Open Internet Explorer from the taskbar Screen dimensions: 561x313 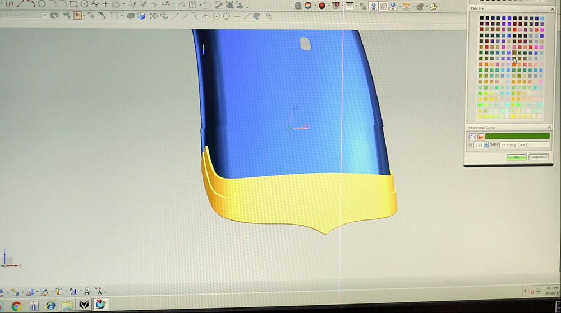50,306
